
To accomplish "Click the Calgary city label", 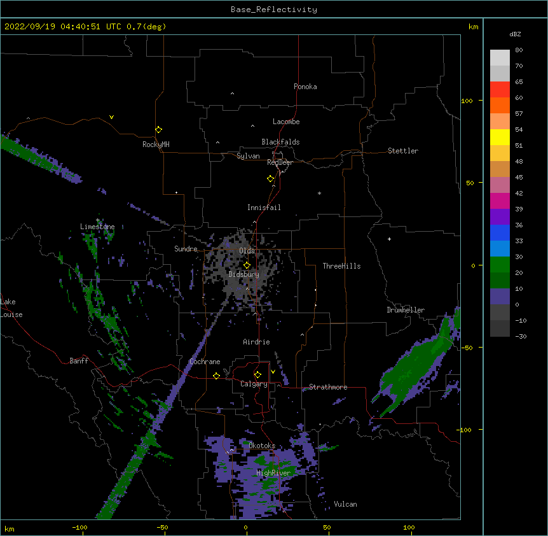I will (254, 384).
